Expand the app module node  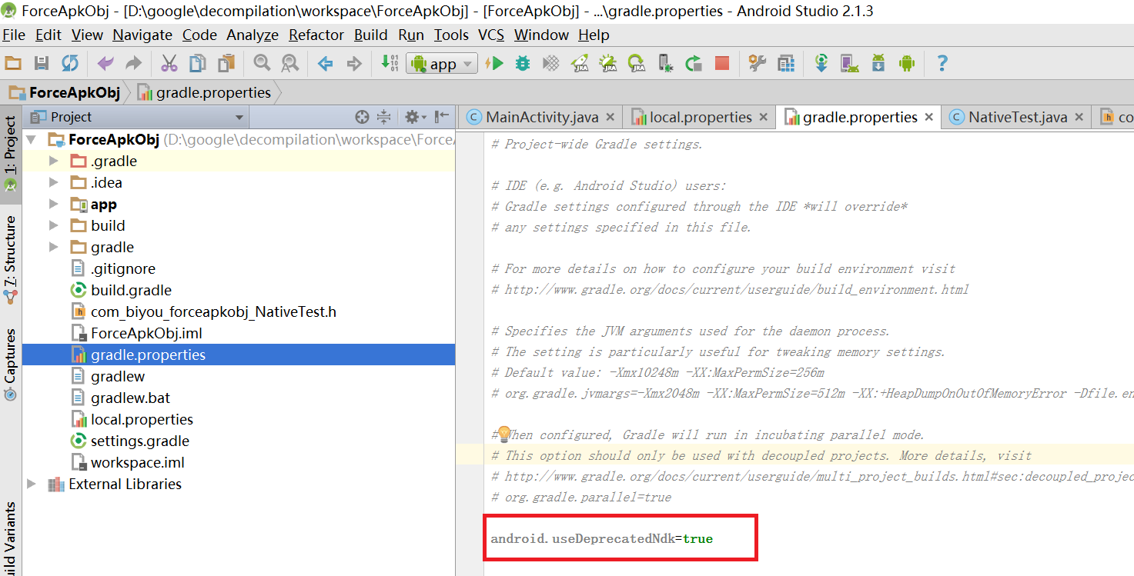click(x=53, y=204)
